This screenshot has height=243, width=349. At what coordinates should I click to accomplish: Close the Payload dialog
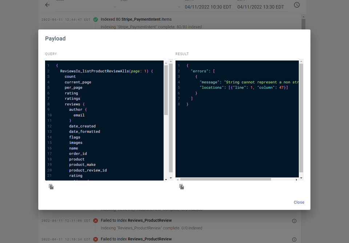(x=299, y=202)
